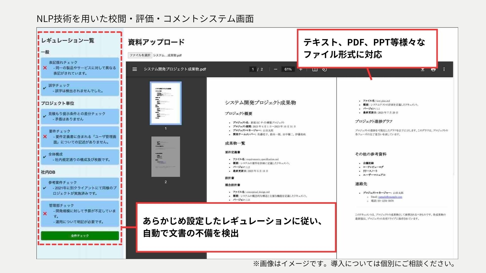Select the 管理部チェック regulation item
The height and width of the screenshot is (273, 486).
click(80, 214)
